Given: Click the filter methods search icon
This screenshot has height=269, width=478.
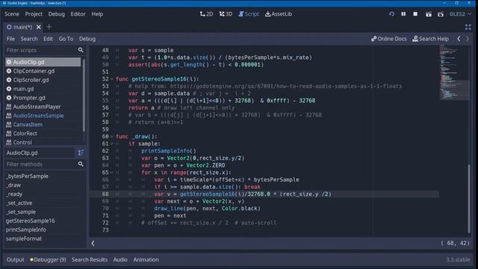Looking at the screenshot, I should (x=81, y=164).
